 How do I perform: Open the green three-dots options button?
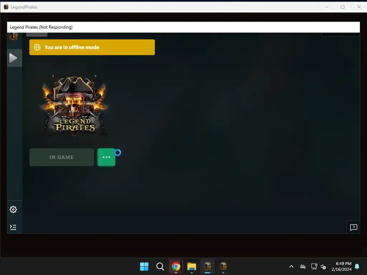(x=106, y=157)
